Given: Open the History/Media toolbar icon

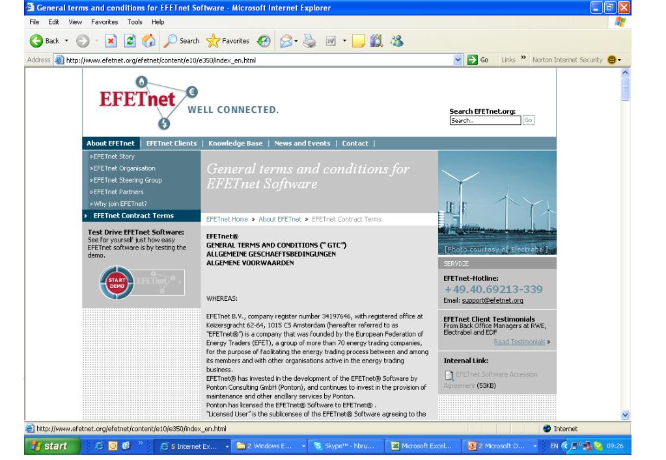Looking at the screenshot, I should coord(264,41).
